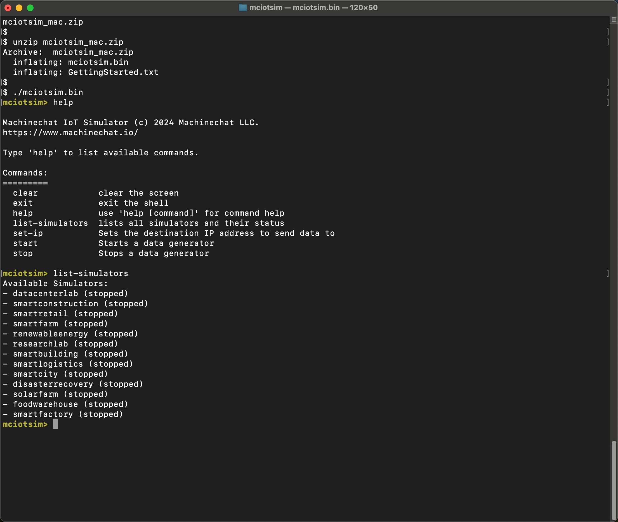
Task: Click the 'Commands:' heading
Action: [25, 173]
